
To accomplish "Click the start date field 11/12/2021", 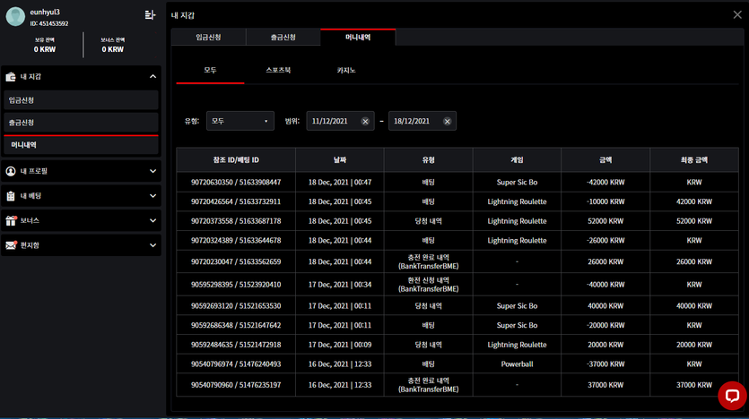I will pyautogui.click(x=340, y=121).
